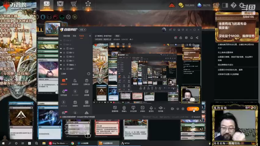Viewport: 260px width, 146px height.
Task: Add 手机投屏 phone casting source
Action: pyautogui.click(x=133, y=109)
